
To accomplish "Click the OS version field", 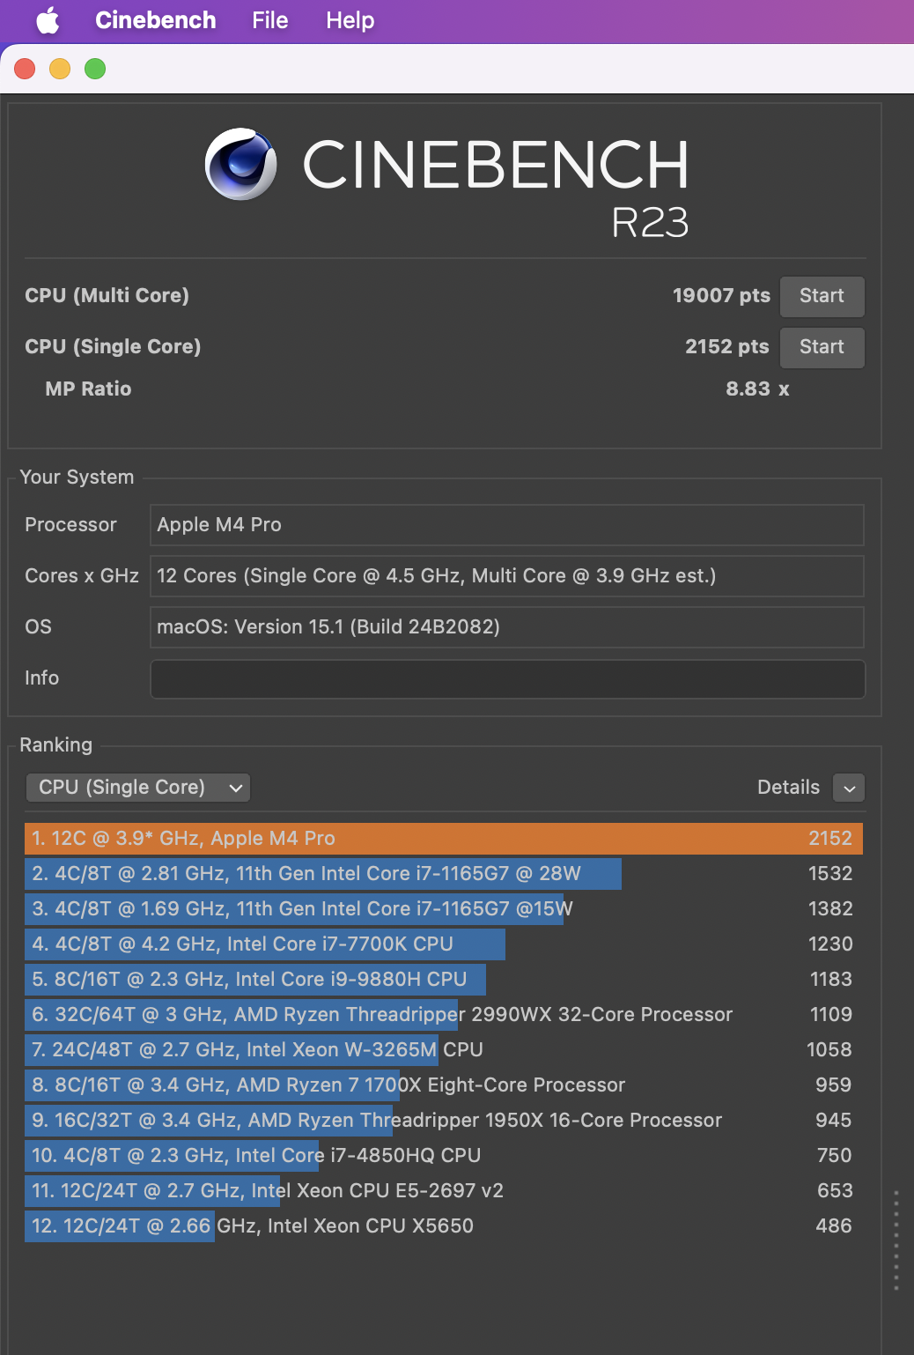I will pyautogui.click(x=506, y=627).
